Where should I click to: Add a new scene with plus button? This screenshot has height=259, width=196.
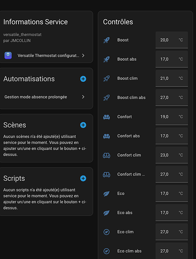point(83,125)
